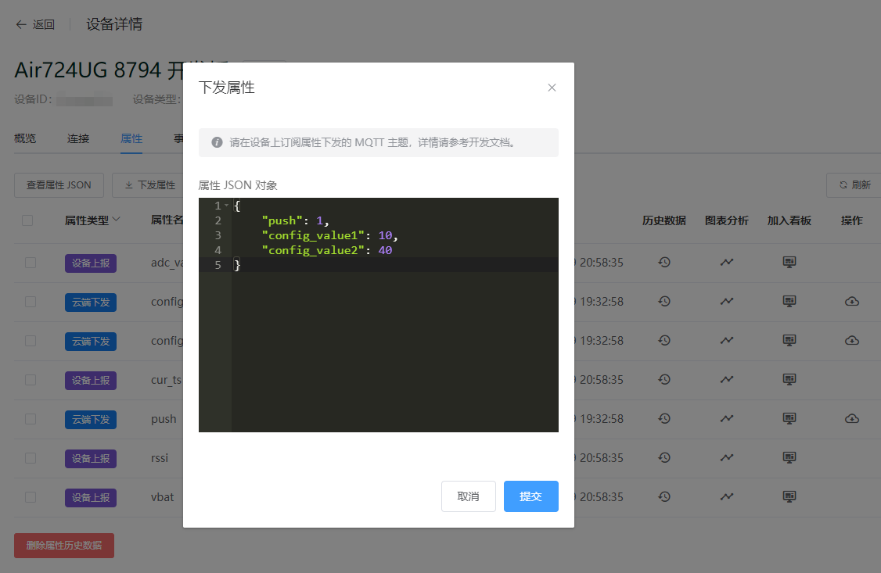
Task: Click the 刷新 refresh button
Action: coord(855,185)
